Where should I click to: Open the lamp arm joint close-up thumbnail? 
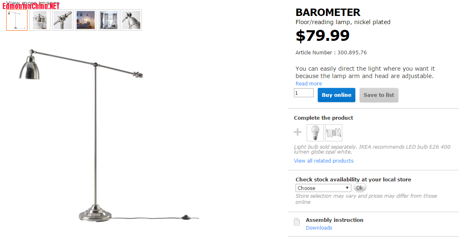63,20
